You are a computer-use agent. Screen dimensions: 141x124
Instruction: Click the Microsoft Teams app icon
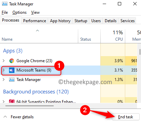coord(12,70)
